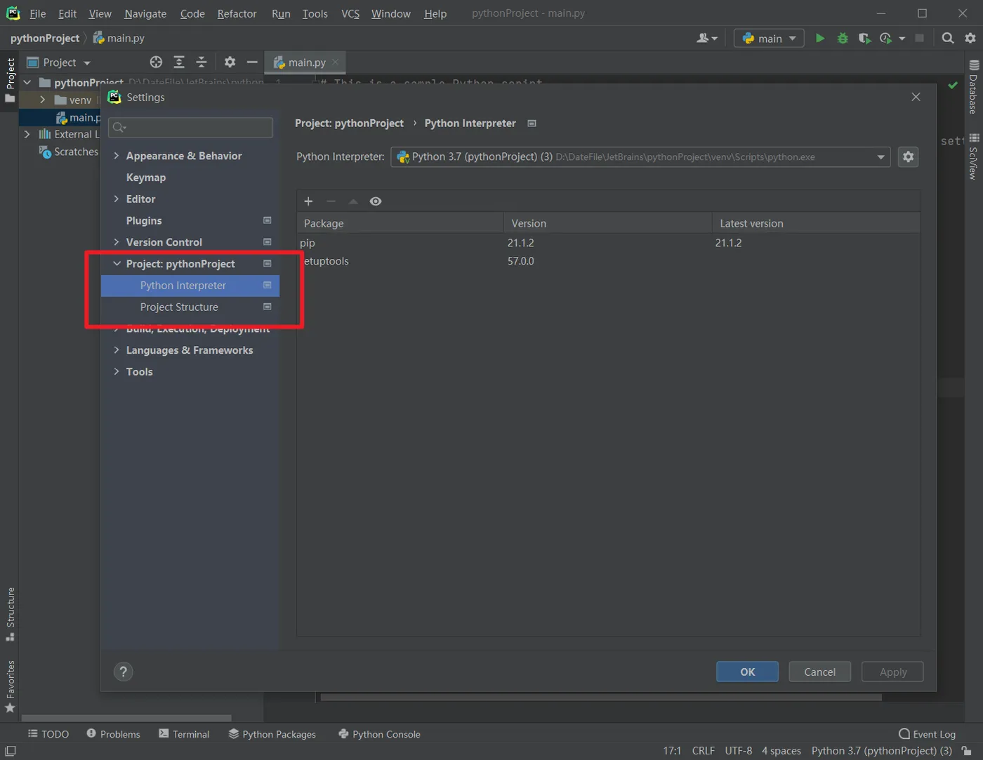Toggle show early releases eye icon

coord(376,201)
